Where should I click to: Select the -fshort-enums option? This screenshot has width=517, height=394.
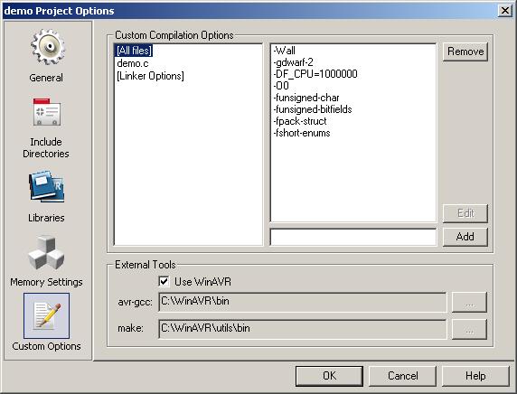[302, 133]
